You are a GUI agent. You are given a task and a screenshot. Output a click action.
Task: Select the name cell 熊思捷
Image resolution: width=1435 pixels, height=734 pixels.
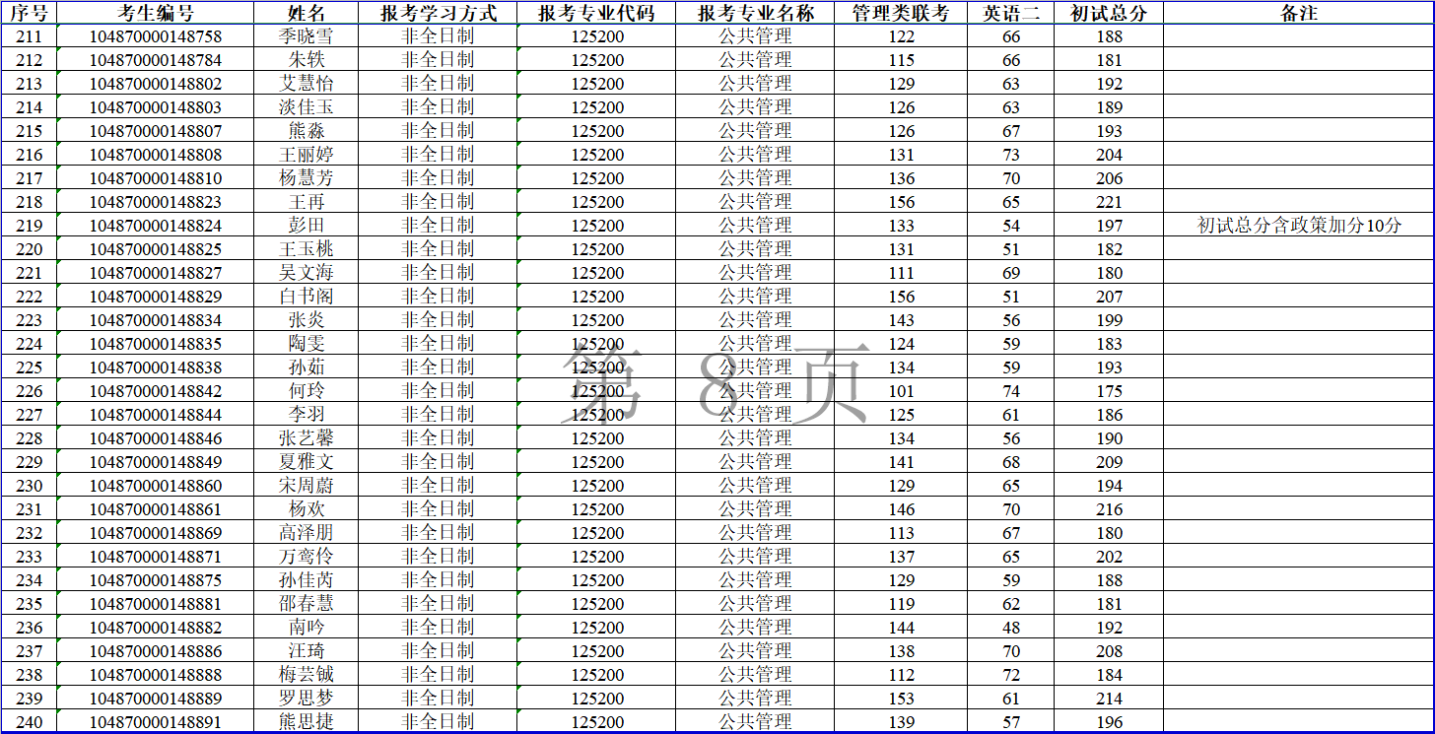(306, 722)
